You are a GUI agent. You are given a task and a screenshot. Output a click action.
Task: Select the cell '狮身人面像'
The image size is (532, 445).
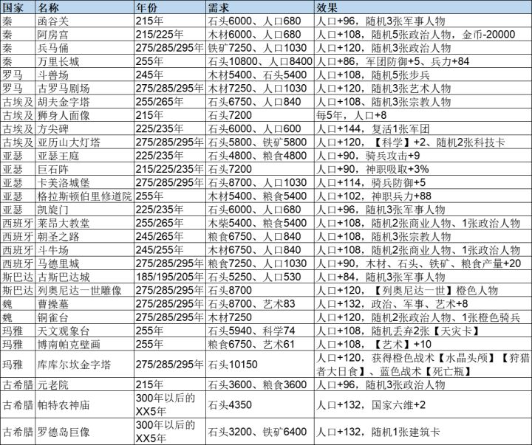(x=84, y=115)
